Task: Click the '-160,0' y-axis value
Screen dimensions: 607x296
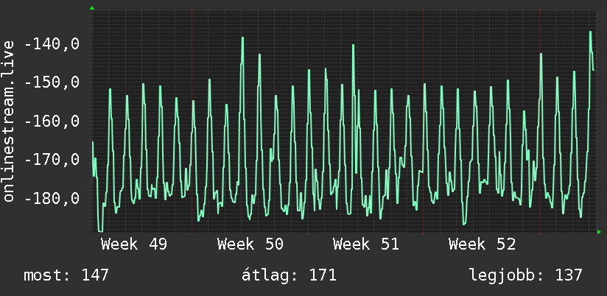Action: pyautogui.click(x=52, y=121)
